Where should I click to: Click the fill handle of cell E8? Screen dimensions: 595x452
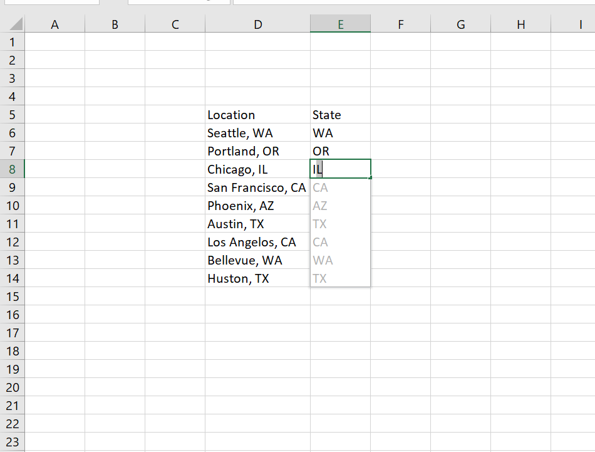pyautogui.click(x=370, y=177)
